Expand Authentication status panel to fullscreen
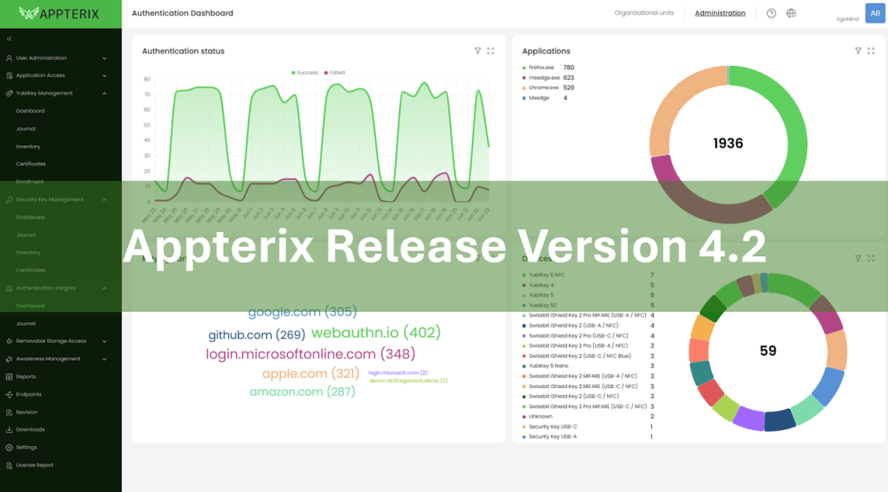 click(x=491, y=51)
